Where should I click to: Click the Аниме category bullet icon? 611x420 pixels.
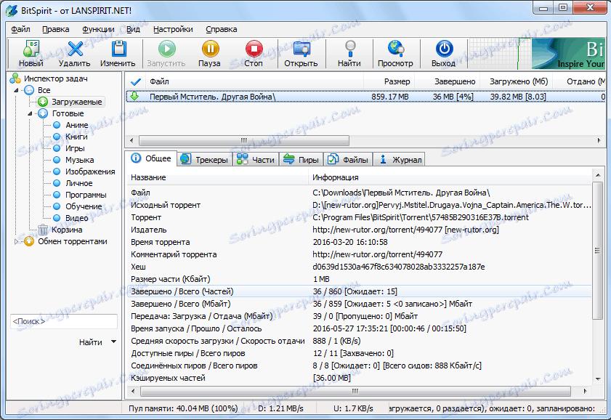click(x=57, y=125)
